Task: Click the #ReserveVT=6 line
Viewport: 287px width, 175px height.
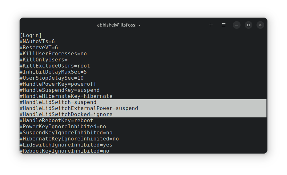Action: (x=39, y=47)
